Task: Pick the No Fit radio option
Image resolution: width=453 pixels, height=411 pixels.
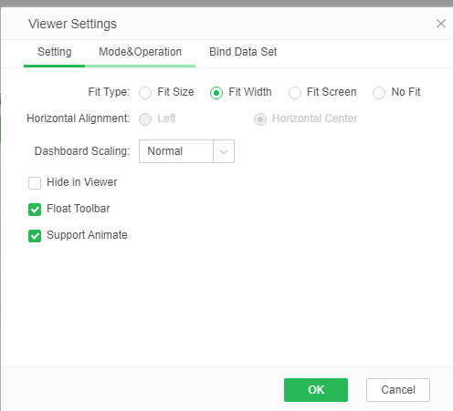Action: click(379, 93)
